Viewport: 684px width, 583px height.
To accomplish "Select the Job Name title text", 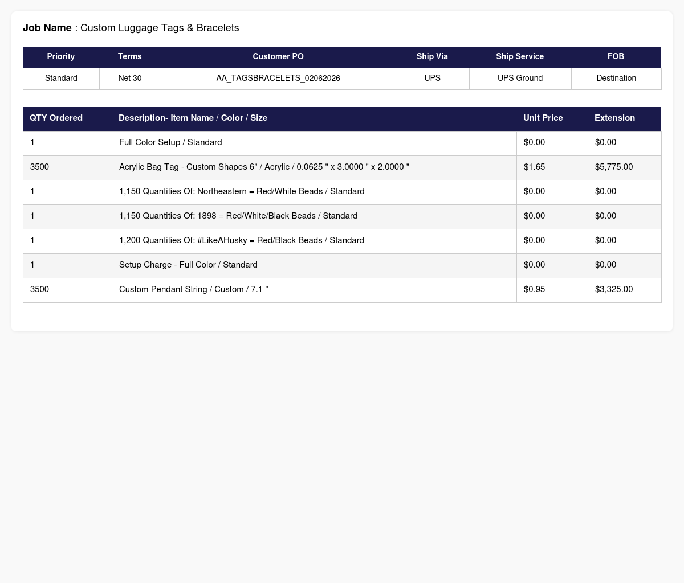I will (x=131, y=28).
